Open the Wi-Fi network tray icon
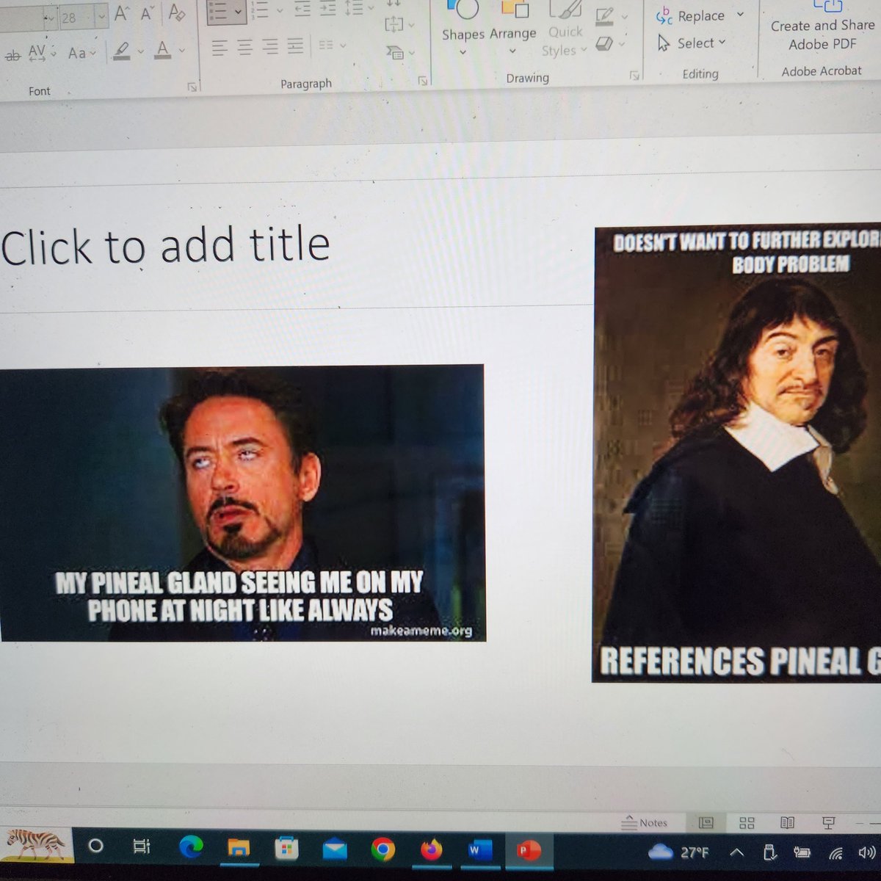The image size is (881, 881). [x=835, y=852]
